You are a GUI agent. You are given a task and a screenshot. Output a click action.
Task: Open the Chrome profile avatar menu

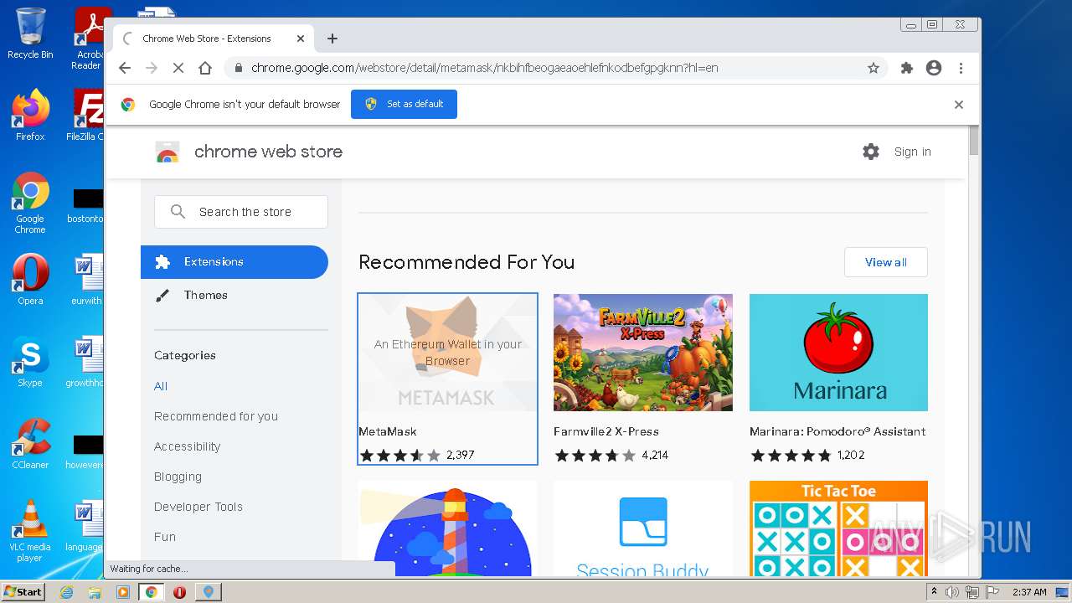[x=934, y=68]
